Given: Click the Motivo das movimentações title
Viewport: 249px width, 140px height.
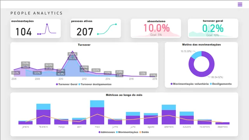Looking at the screenshot, I should pyautogui.click(x=202, y=45).
